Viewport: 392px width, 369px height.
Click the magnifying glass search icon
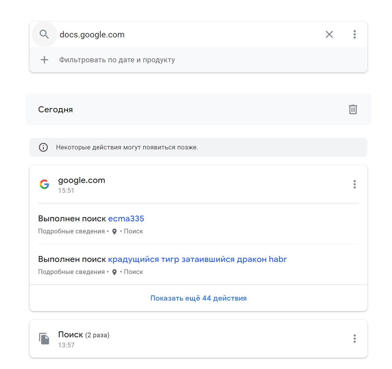(x=44, y=34)
